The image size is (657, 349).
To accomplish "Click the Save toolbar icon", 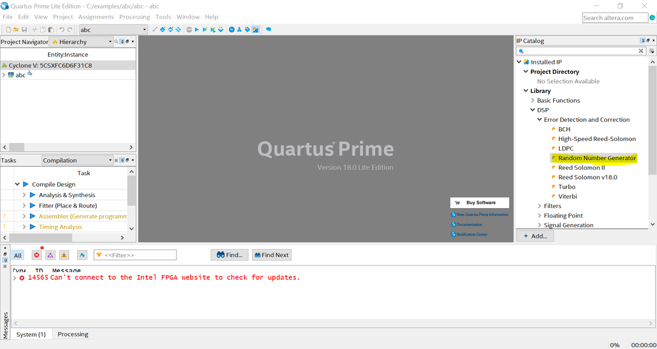I will [24, 30].
